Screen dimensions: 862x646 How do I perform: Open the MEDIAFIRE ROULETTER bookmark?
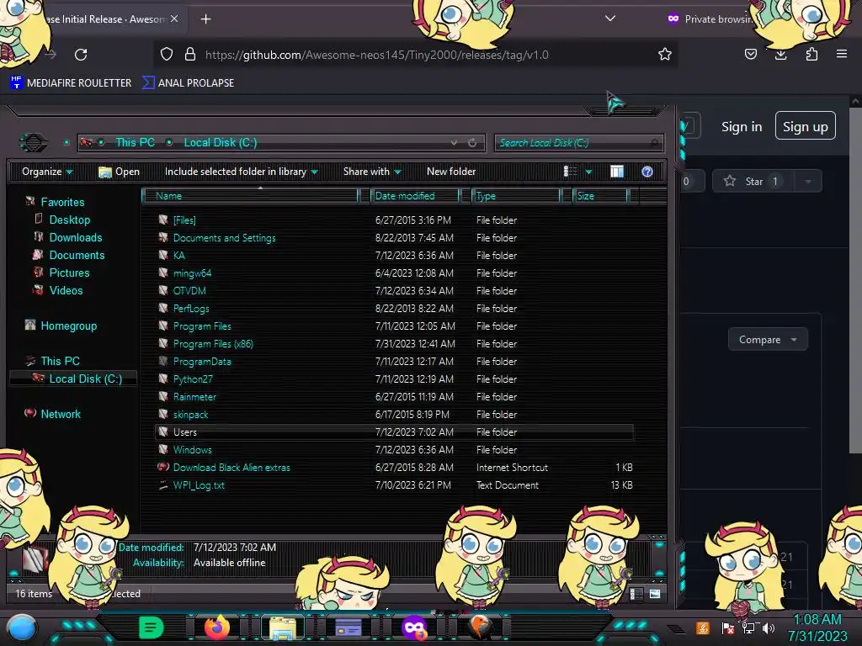click(72, 83)
